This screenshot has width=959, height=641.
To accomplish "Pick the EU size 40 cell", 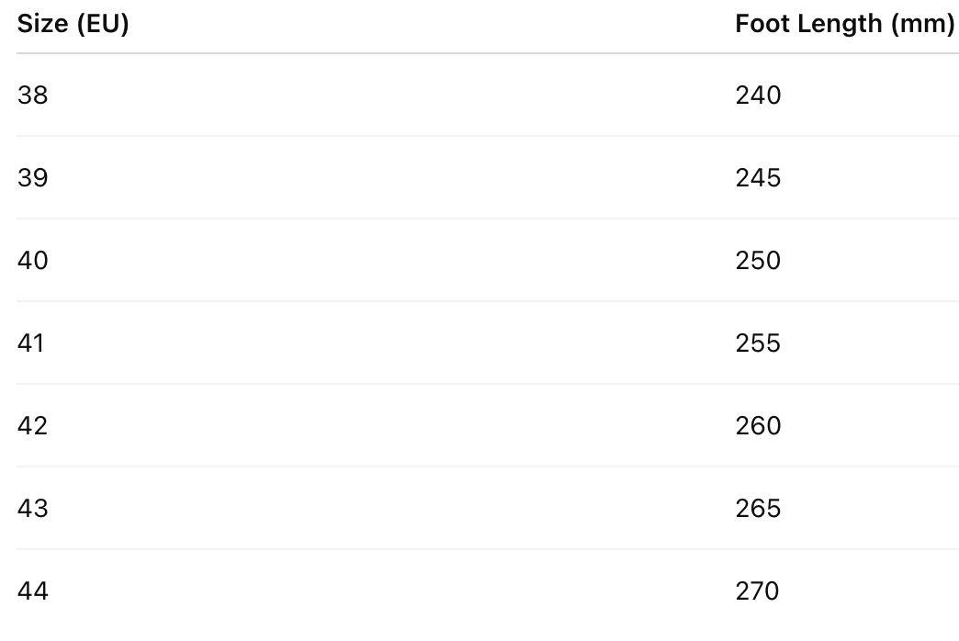I will click(x=32, y=261).
